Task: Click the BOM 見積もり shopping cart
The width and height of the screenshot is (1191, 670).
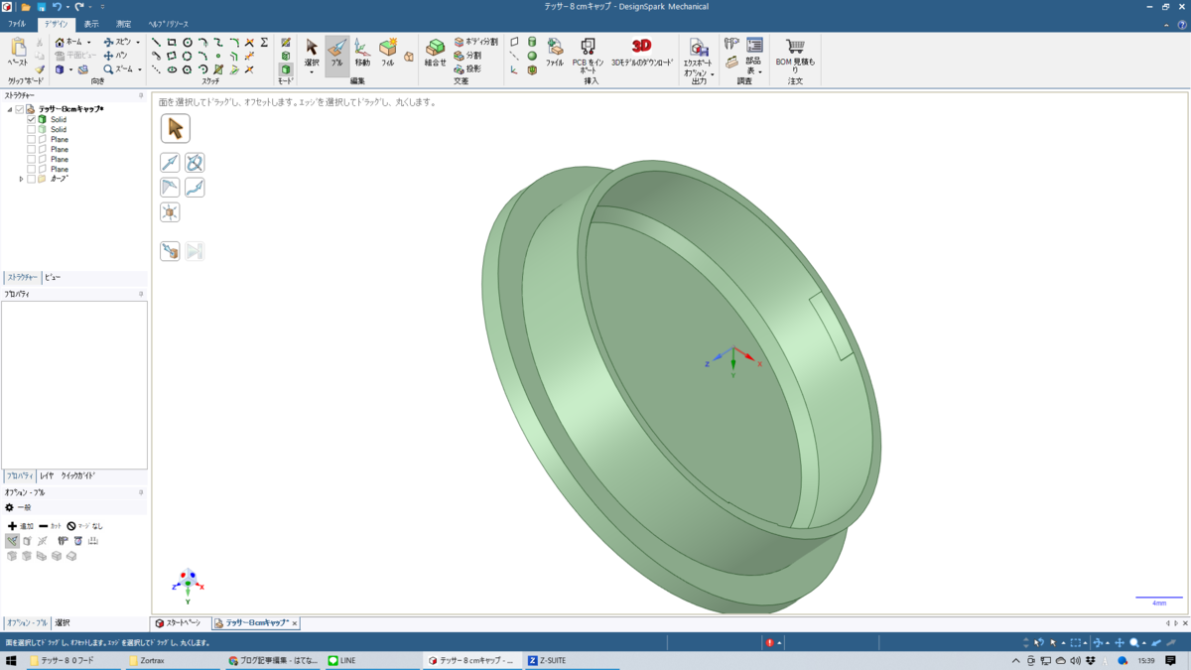Action: click(795, 56)
